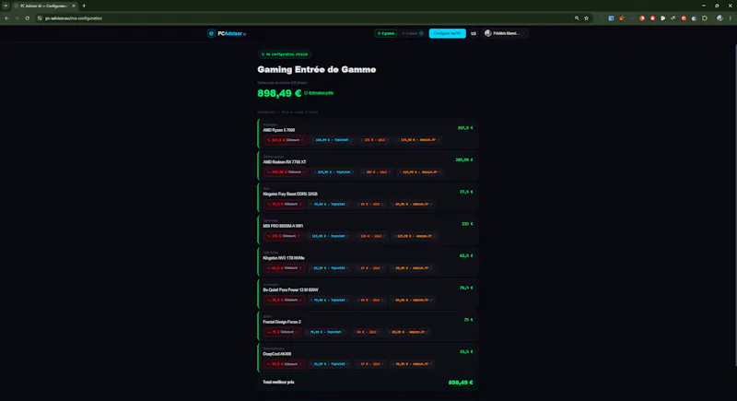The width and height of the screenshot is (737, 401).
Task: Open Cdiscount offer for Fractal Design Focus 2
Action: [282, 332]
